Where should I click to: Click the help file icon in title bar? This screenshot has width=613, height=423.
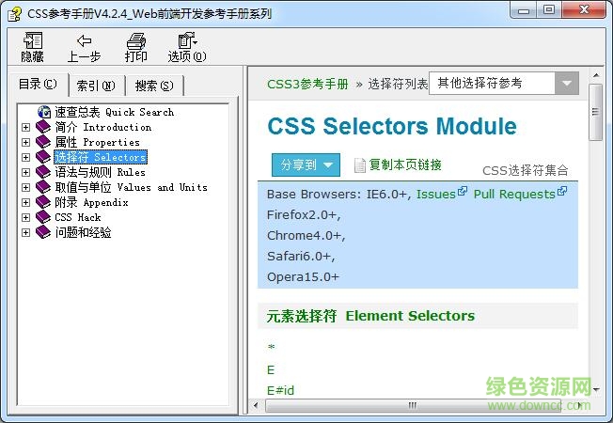14,14
